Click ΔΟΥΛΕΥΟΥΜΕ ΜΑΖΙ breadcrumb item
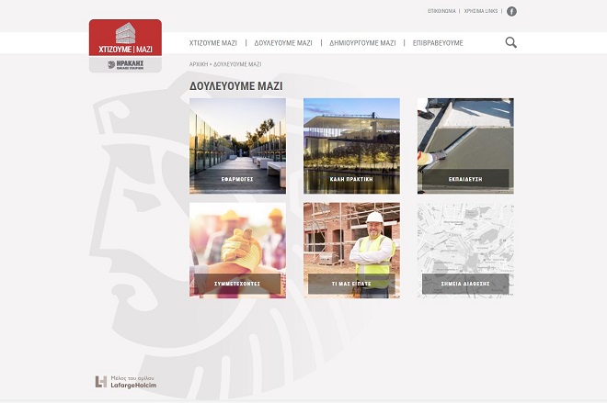This screenshot has height=403, width=607. (237, 64)
